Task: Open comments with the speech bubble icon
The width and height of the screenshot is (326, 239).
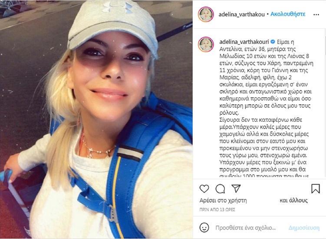Action: click(220, 189)
